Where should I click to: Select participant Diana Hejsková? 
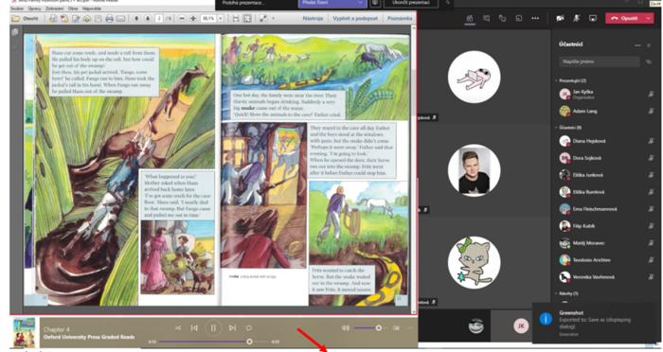[x=605, y=141]
